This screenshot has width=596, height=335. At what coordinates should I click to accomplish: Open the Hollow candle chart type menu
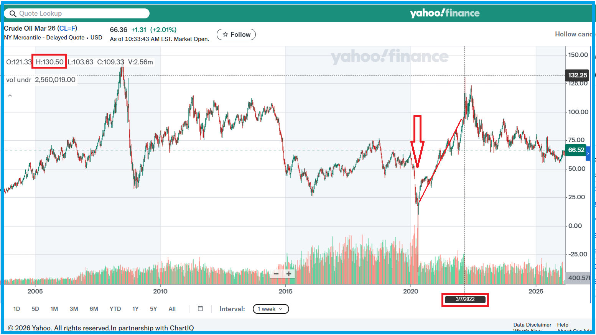(573, 34)
